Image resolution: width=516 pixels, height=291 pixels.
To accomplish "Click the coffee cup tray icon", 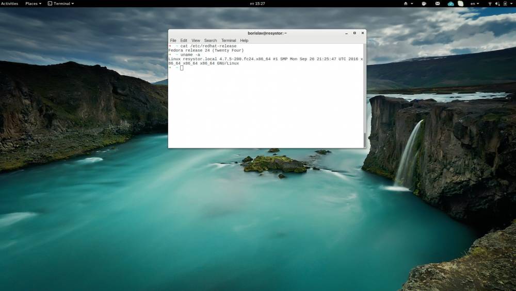I will click(x=424, y=4).
